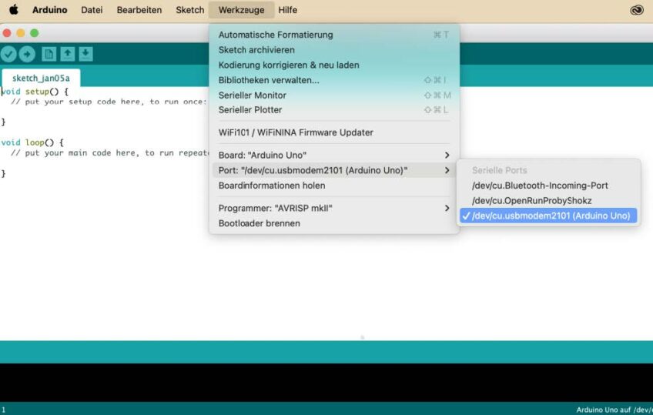653x415 pixels.
Task: Click the Open sketch up-arrow icon
Action: pyautogui.click(x=67, y=54)
